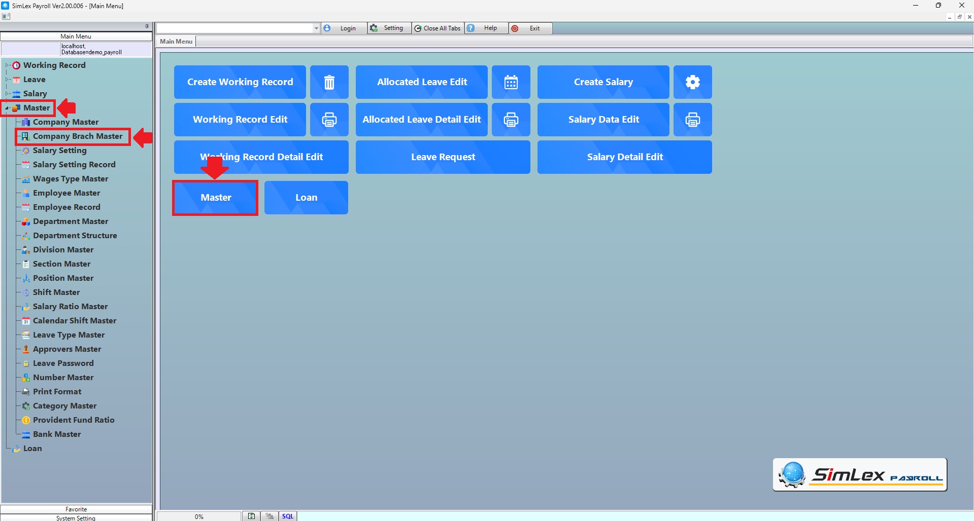Open the toolbar combo box dropdown arrow
The width and height of the screenshot is (974, 521).
(x=316, y=28)
